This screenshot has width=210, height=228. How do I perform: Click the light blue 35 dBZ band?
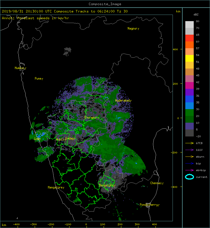(189, 106)
